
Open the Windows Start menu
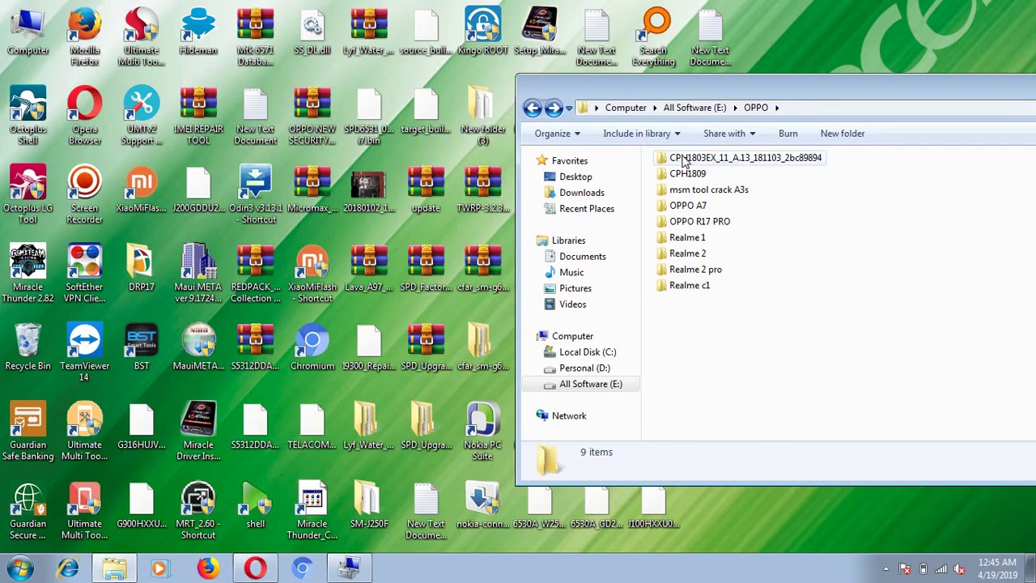click(19, 568)
